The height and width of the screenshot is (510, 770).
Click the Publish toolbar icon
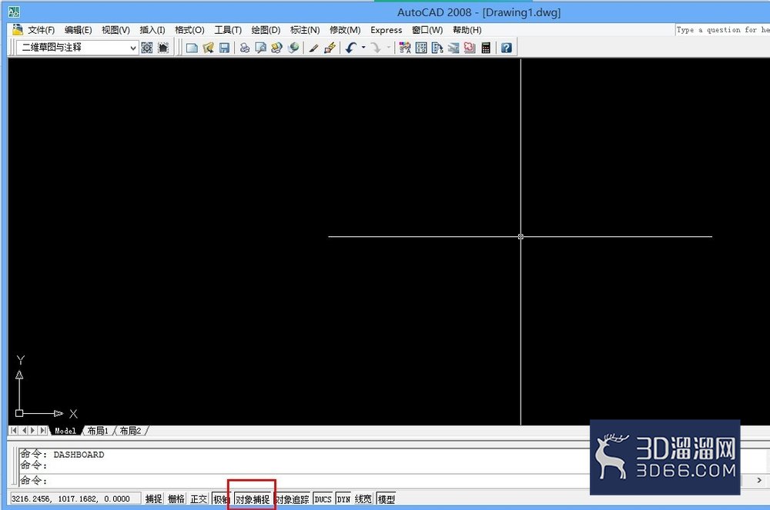tap(277, 48)
